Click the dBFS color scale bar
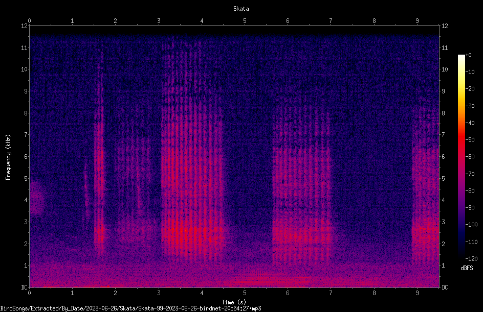 click(x=461, y=156)
